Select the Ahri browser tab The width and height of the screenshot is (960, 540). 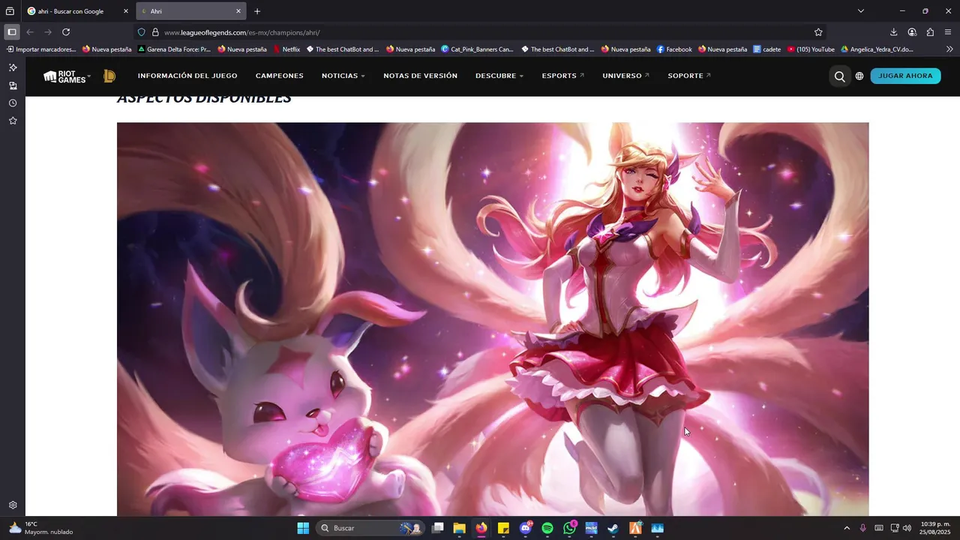pos(190,11)
